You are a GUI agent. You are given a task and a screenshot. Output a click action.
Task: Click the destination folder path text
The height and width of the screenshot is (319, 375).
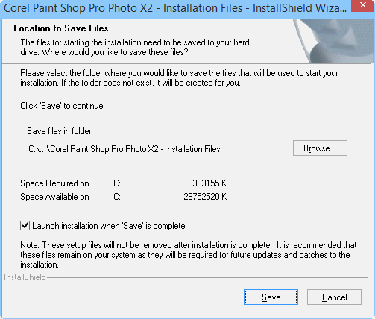[x=125, y=149]
